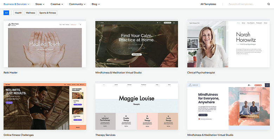This screenshot has height=139, width=274.
Task: Click the dark menu icon in Breez preview
Action: (x=267, y=85)
